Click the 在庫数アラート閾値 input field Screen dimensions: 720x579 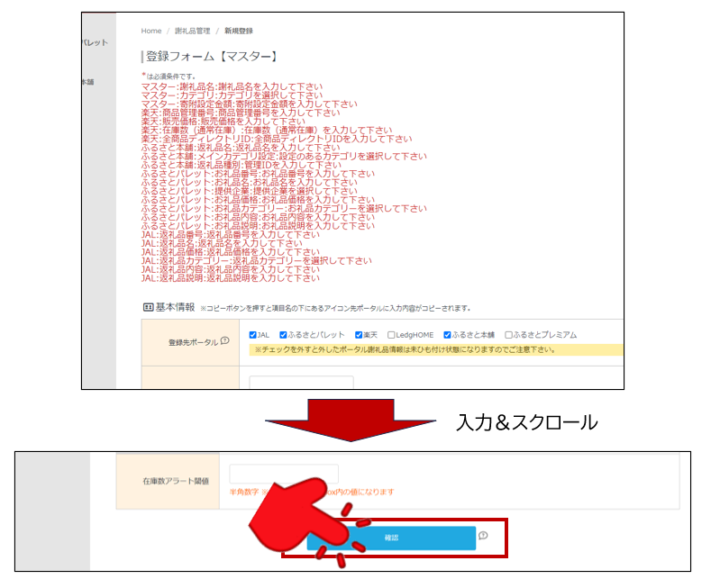tap(284, 475)
